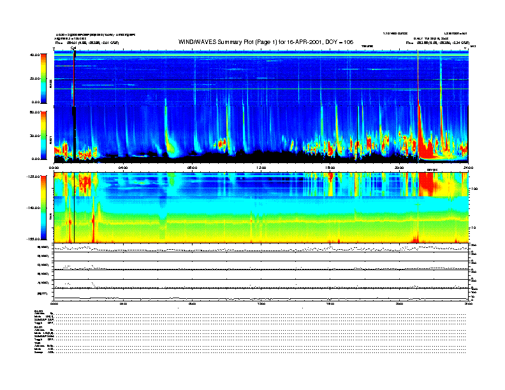Screen dimensions: 505x390
Task: Click the 04:00 tick label under RAD1 spectrogram
Action: (123, 168)
